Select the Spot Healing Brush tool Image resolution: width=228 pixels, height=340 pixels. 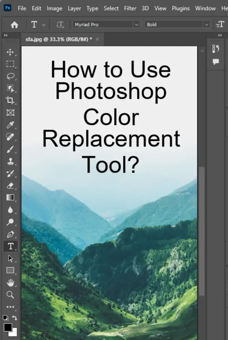click(x=10, y=137)
